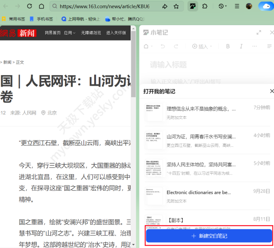Click the browser refresh button
Screen dimensions: 274x248
(x=29, y=6)
